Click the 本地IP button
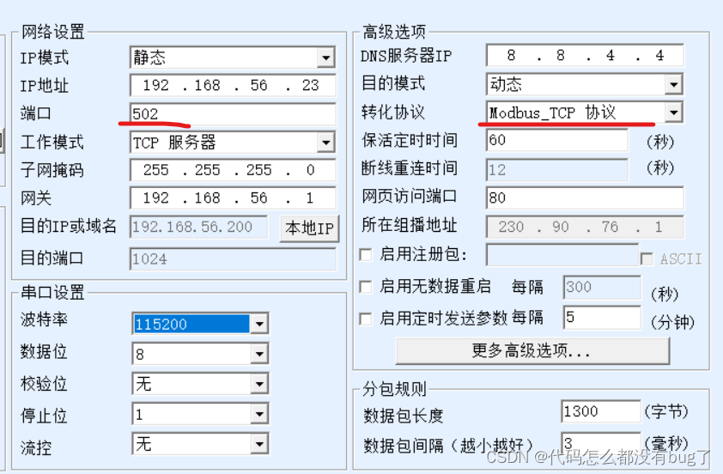 tap(309, 228)
